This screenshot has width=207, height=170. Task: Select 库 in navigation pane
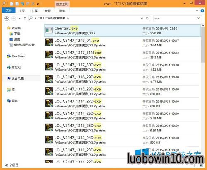coord(11,90)
